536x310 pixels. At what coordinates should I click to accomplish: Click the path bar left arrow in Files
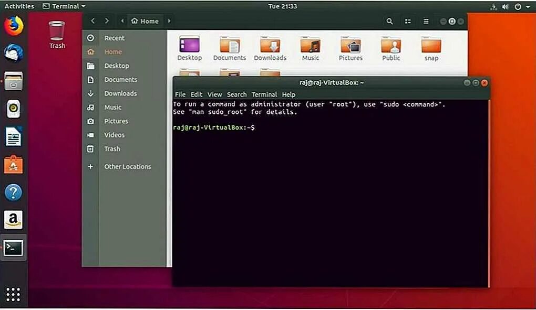coord(122,21)
